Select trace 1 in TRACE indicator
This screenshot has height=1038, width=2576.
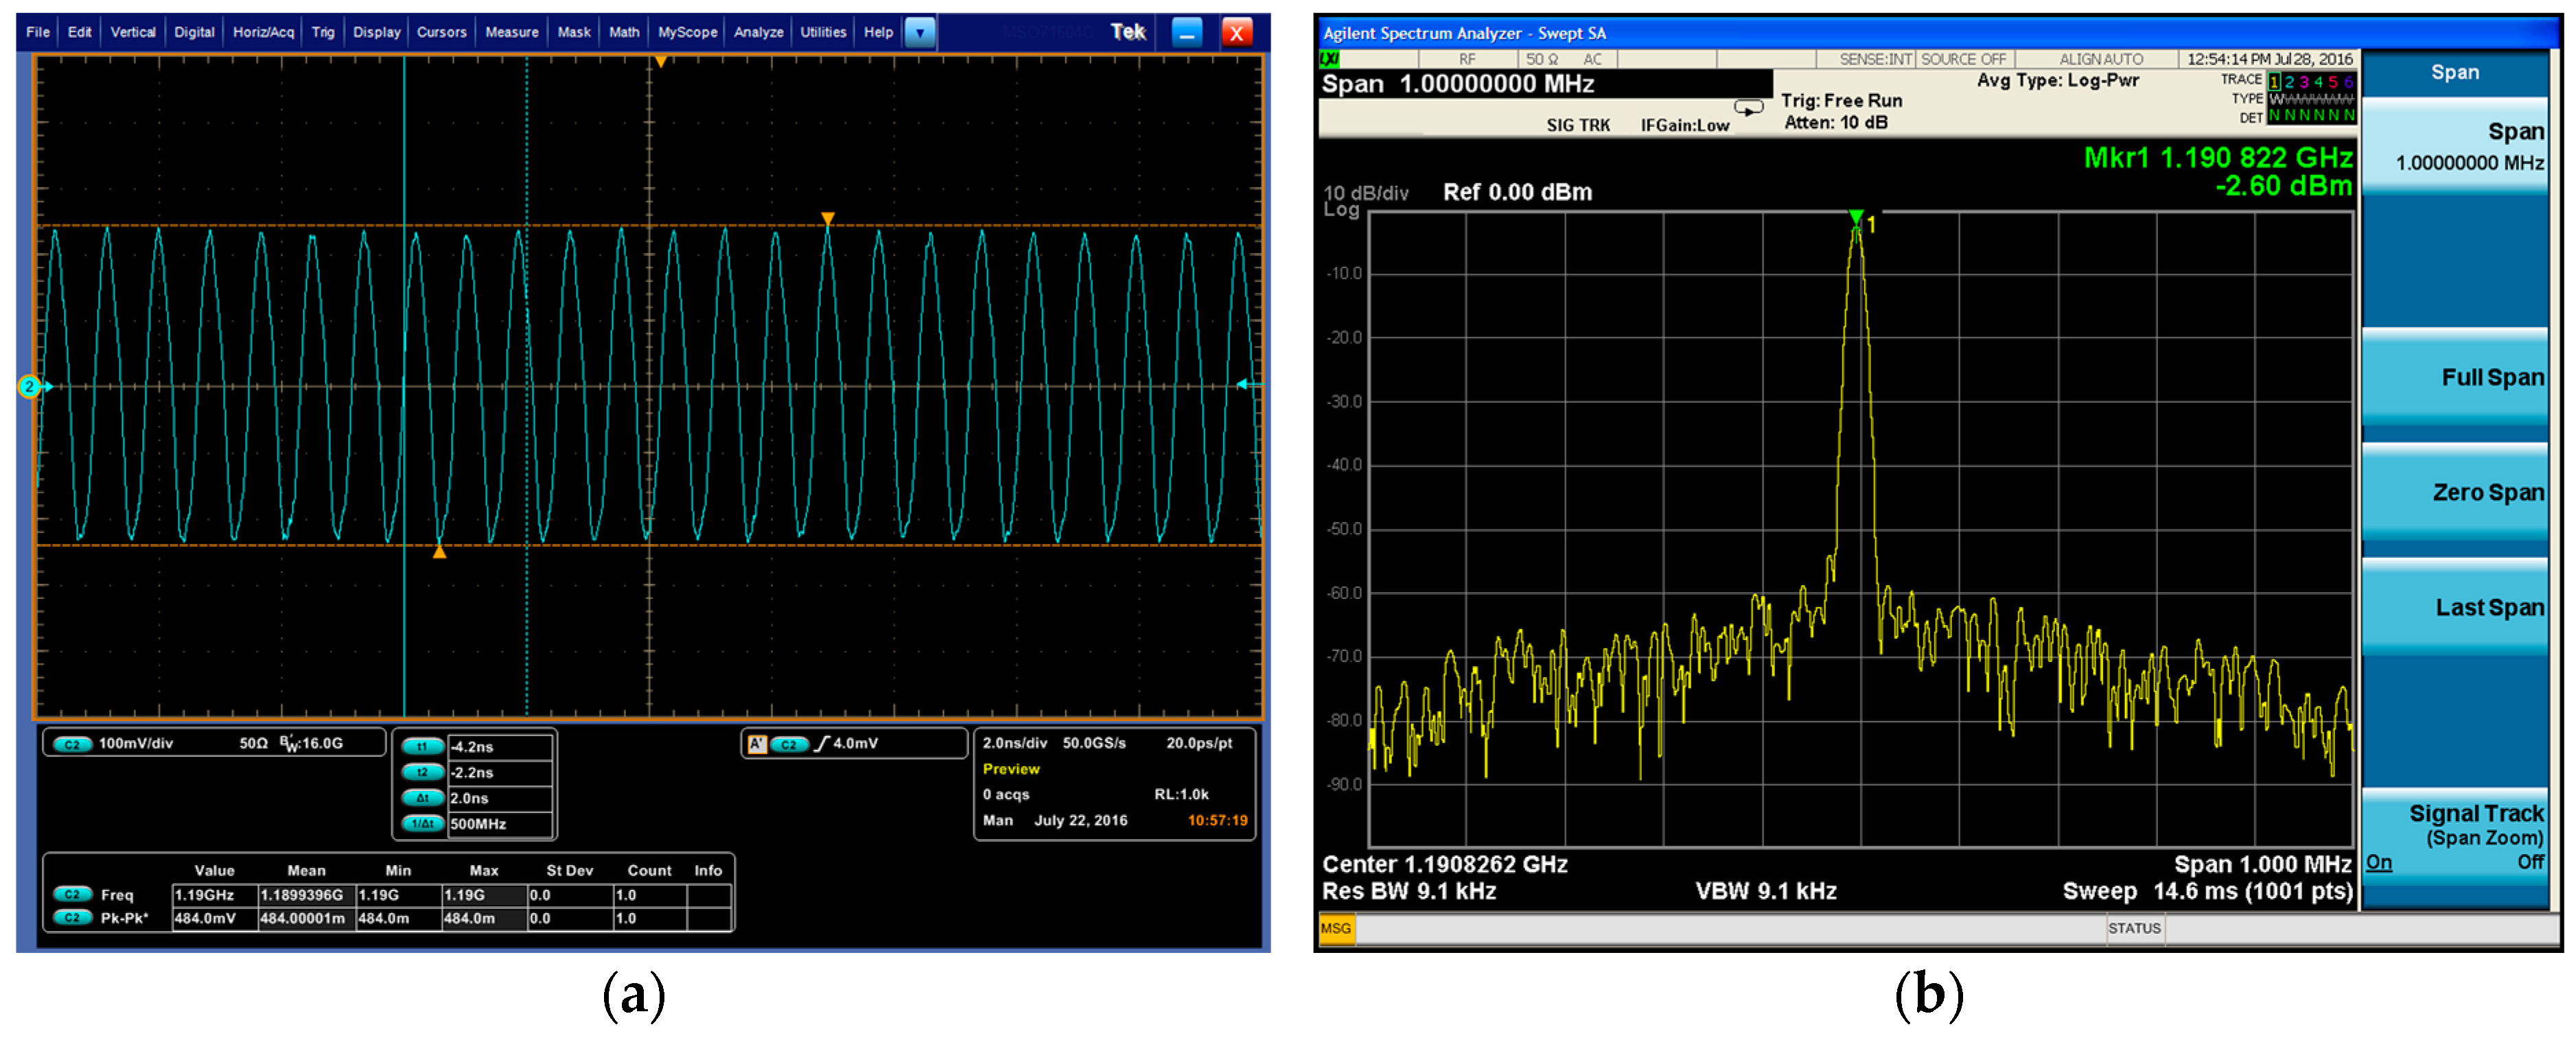pos(2274,82)
